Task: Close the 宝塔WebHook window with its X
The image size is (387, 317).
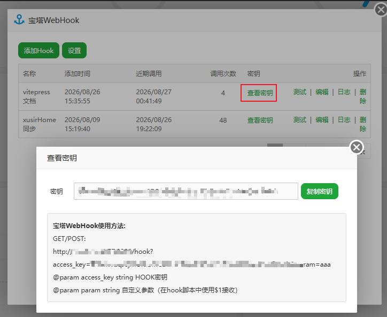Action: pyautogui.click(x=381, y=10)
